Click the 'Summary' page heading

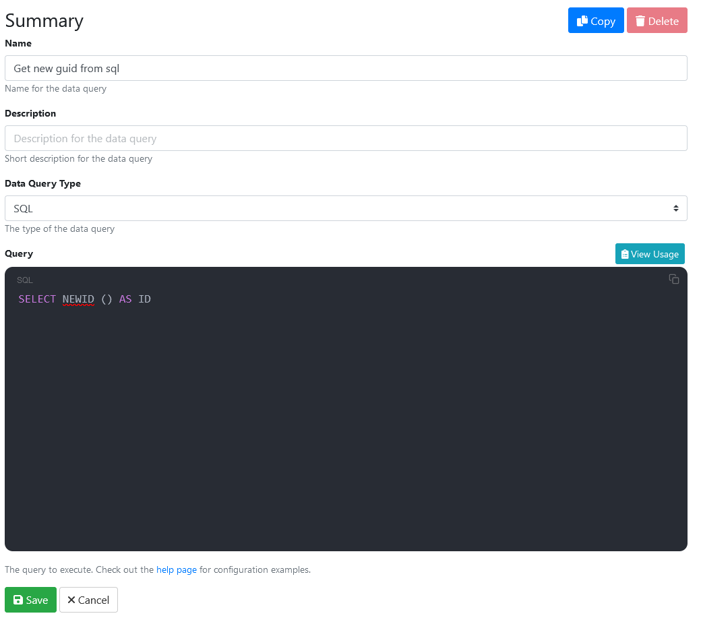(x=44, y=20)
